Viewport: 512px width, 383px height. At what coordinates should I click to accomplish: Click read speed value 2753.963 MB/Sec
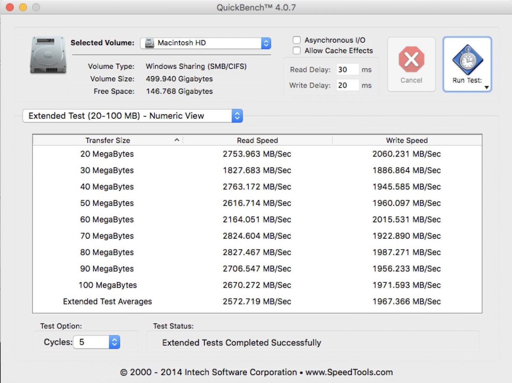pyautogui.click(x=257, y=154)
